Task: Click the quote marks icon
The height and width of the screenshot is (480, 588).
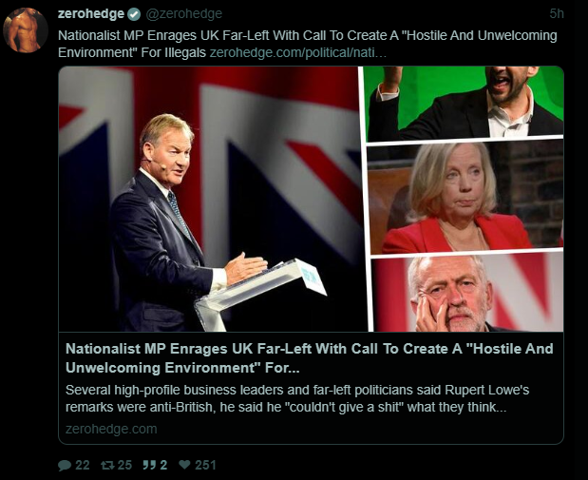Action: click(149, 465)
